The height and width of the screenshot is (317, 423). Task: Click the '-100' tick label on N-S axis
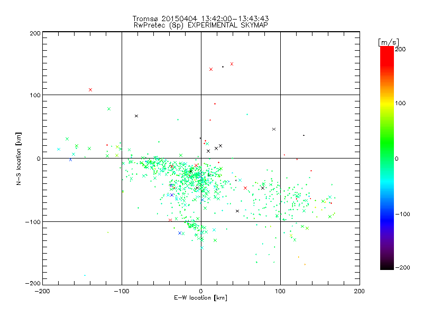pyautogui.click(x=33, y=222)
